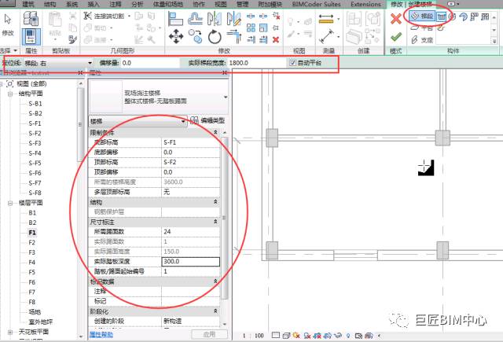
Task: Open Join End Cut (连接端切割) dropdown arrow
Action: click(129, 16)
